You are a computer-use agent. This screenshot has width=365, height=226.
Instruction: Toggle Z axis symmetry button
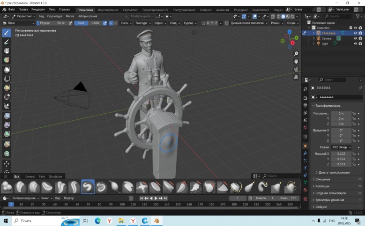point(216,23)
